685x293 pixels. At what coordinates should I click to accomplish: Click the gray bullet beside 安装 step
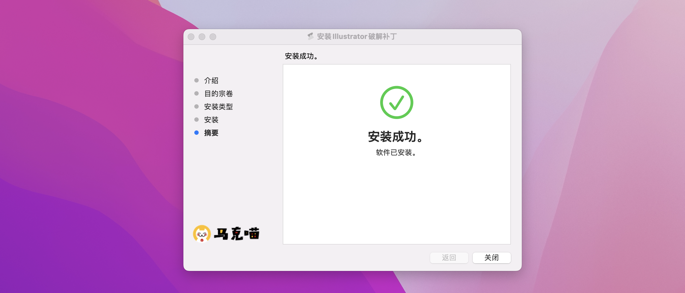(196, 120)
